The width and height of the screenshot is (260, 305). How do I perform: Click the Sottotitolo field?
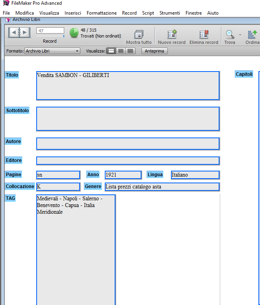(x=128, y=119)
